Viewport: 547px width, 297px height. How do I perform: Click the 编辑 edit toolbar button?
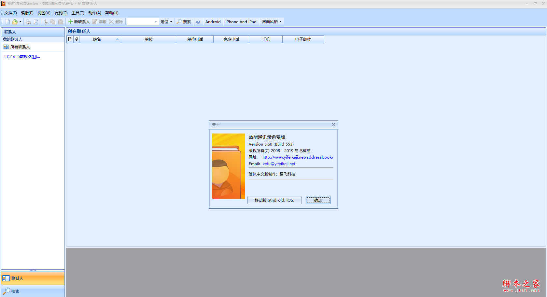point(99,22)
